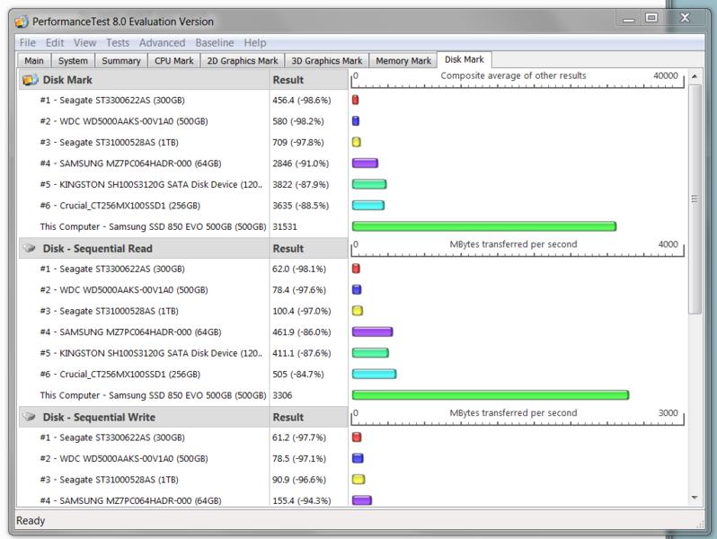Click result 3822 (-87.9%)
The image size is (717, 539).
tap(301, 184)
